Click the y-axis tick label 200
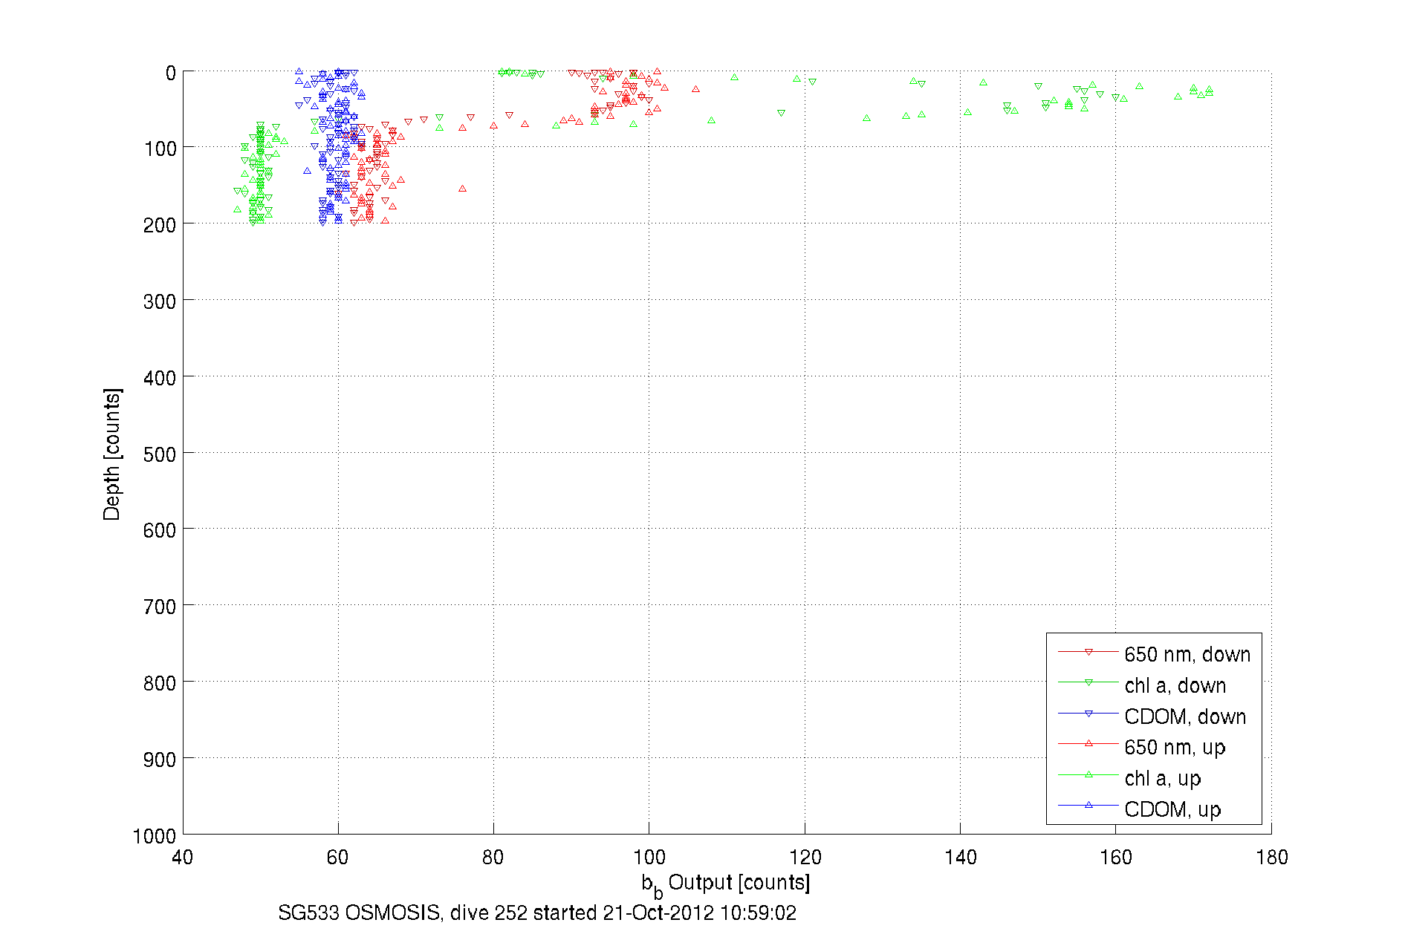Screen dimensions: 1405x937 (x=160, y=226)
